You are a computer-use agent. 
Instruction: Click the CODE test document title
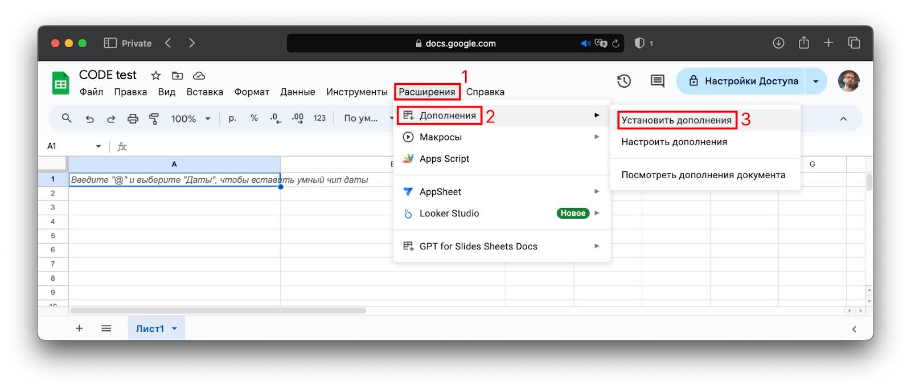[x=108, y=75]
